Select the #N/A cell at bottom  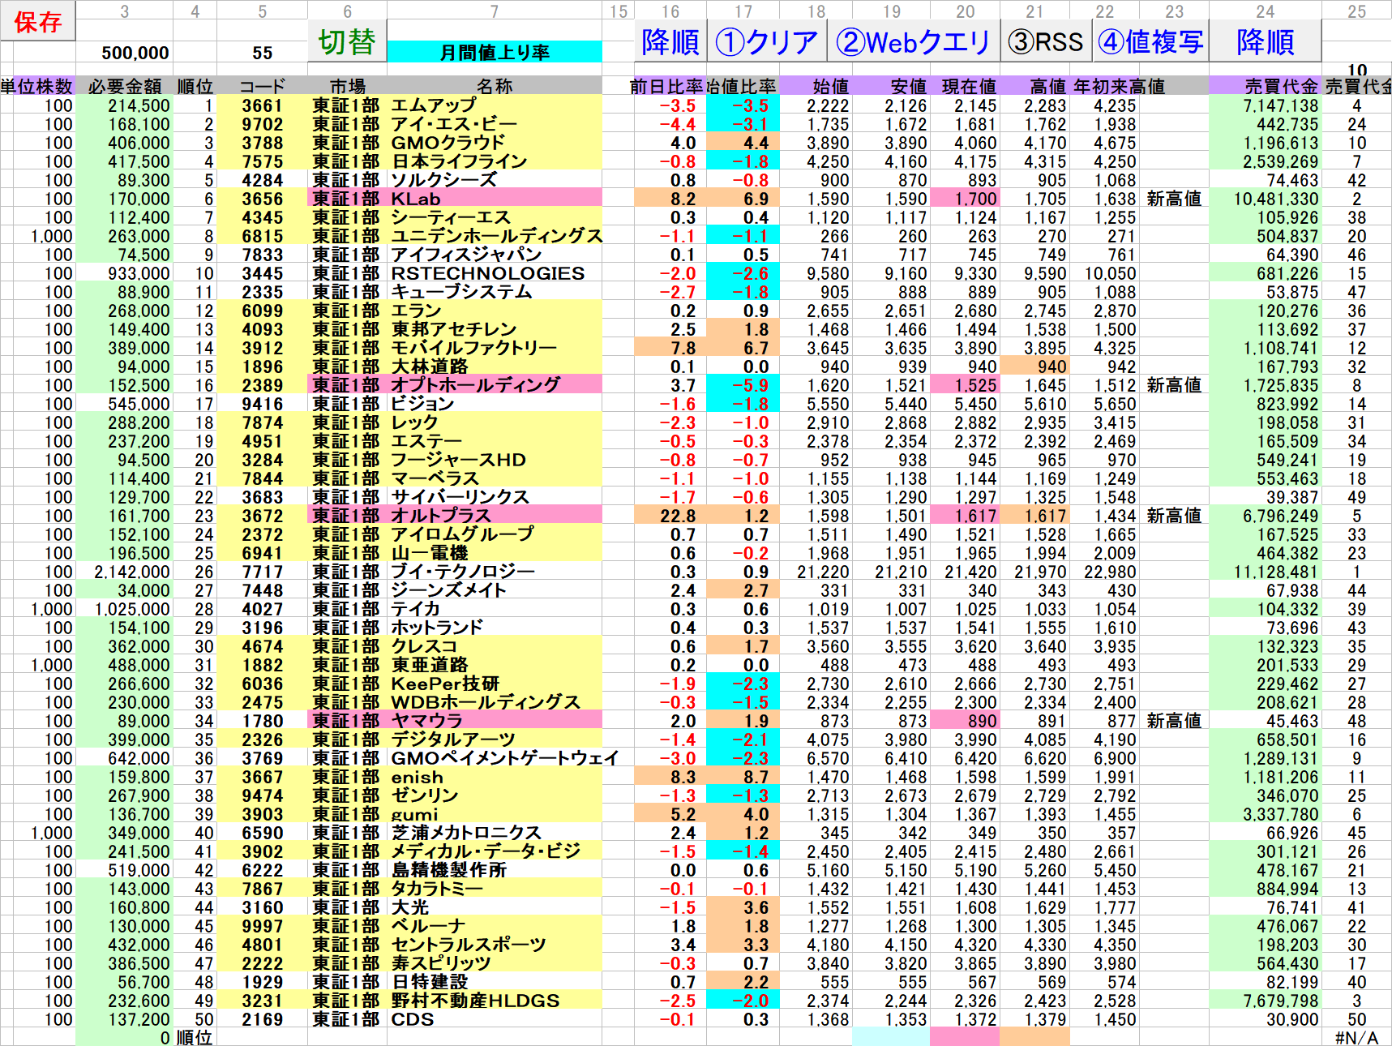(1356, 1038)
